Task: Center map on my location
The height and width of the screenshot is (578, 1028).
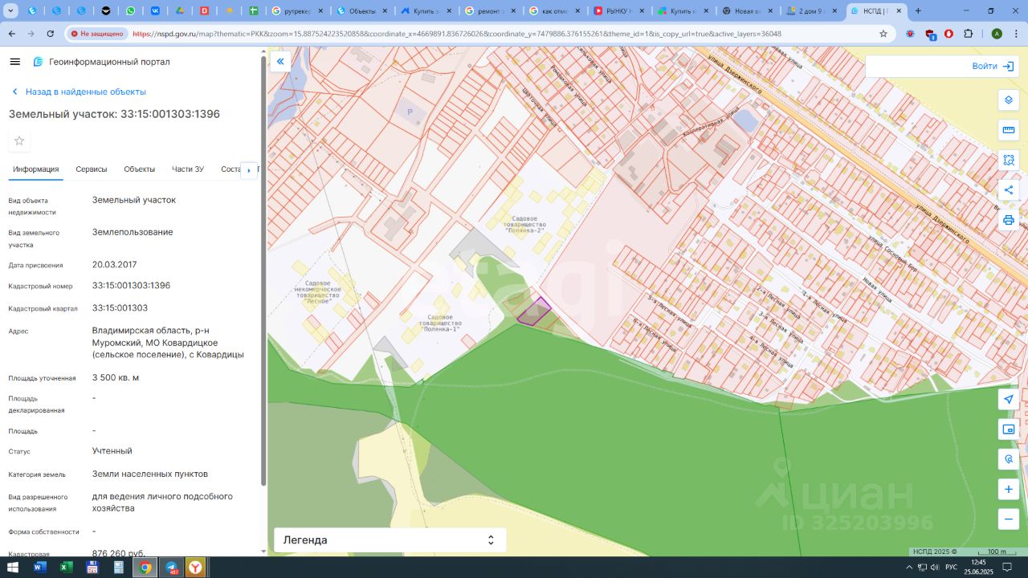Action: coord(1008,399)
